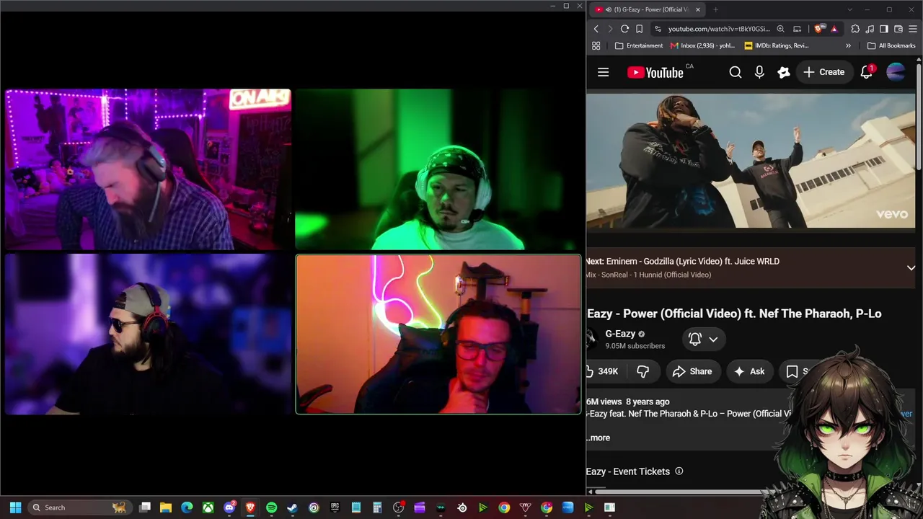The width and height of the screenshot is (923, 519).
Task: Open Google Chrome from the taskbar
Action: tap(504, 507)
